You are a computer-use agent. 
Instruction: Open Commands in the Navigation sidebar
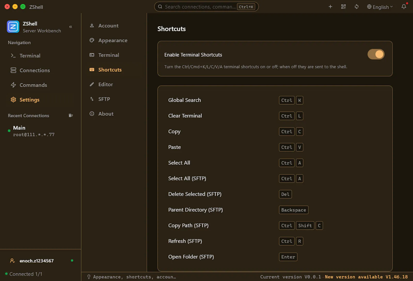click(41, 85)
